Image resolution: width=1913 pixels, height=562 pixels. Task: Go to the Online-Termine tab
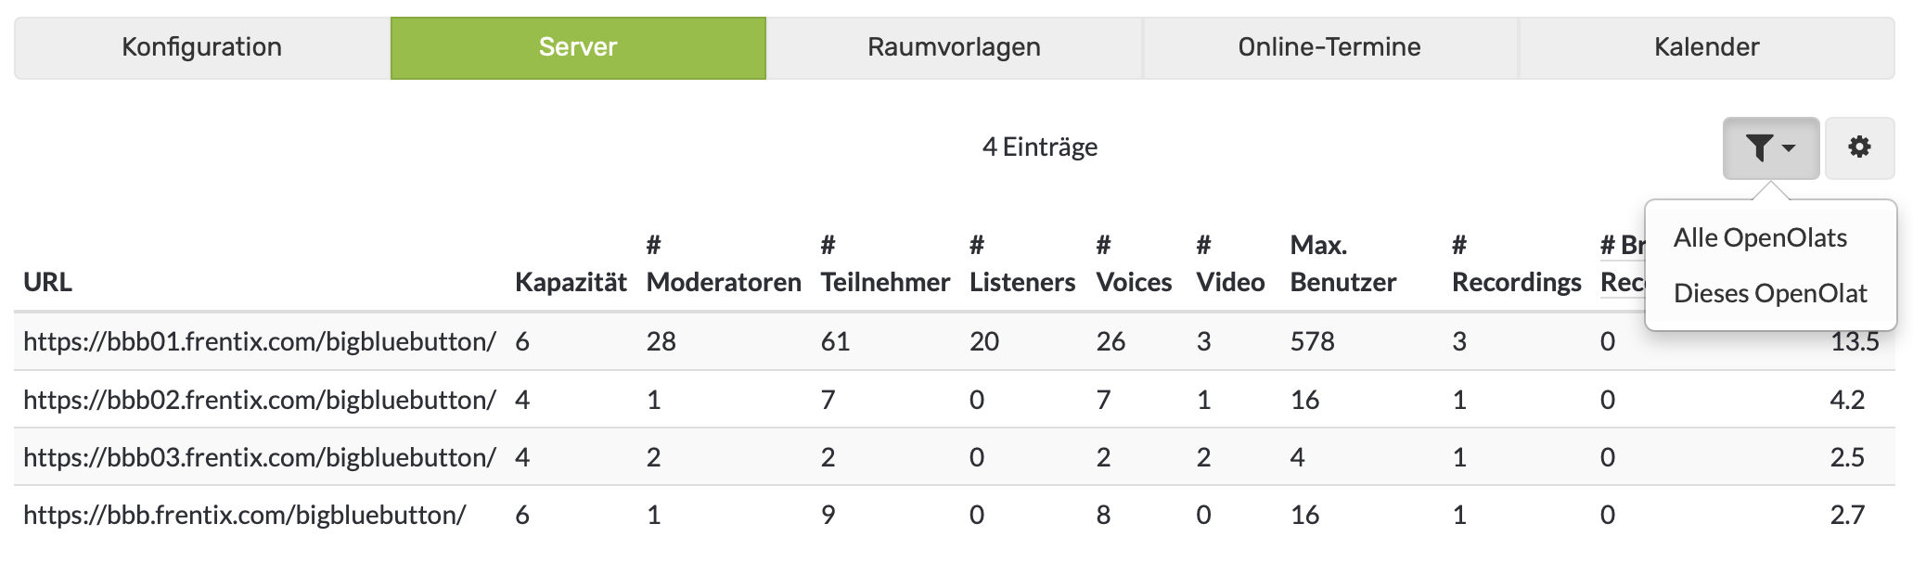[x=1329, y=47]
